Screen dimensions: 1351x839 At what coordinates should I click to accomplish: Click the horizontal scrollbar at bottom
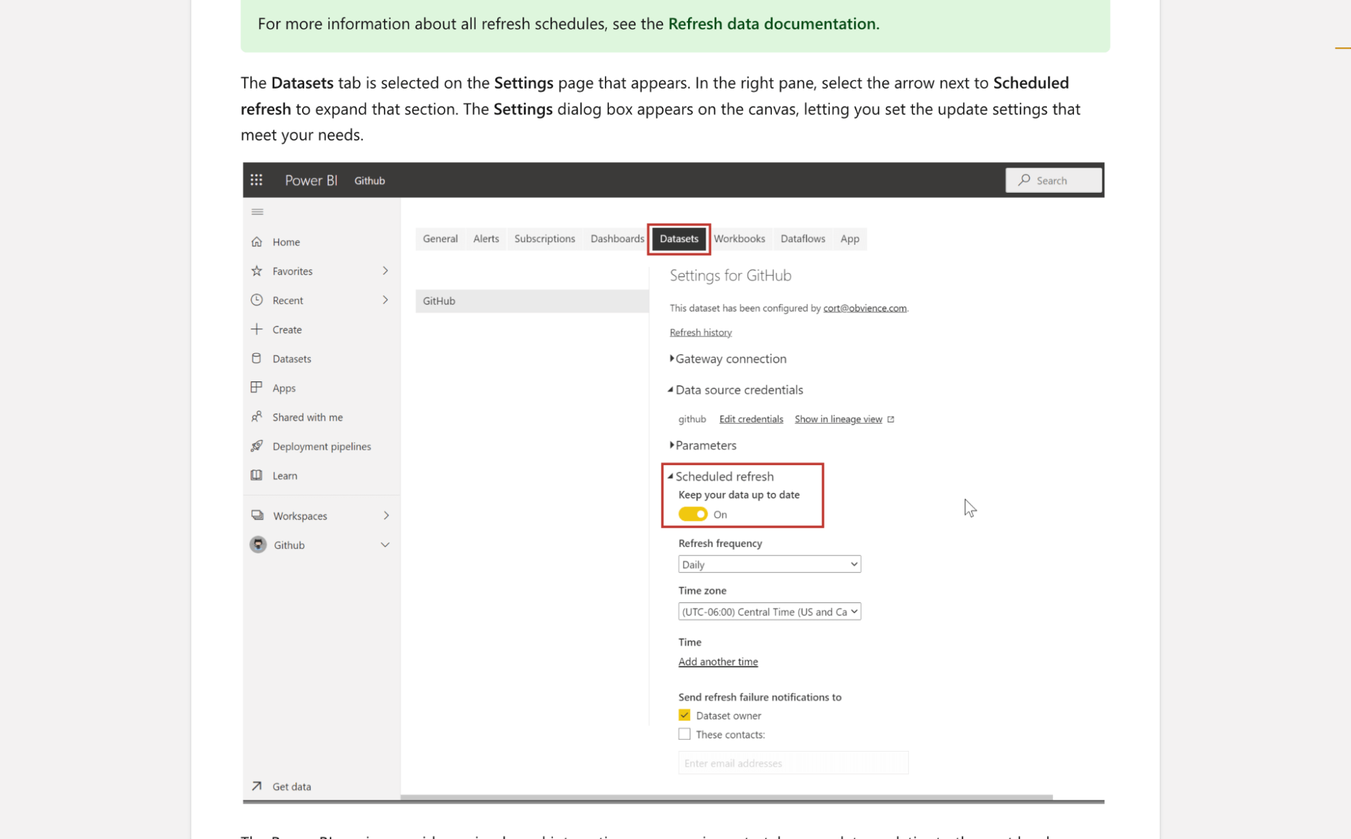click(727, 797)
